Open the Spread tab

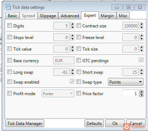(x=28, y=15)
